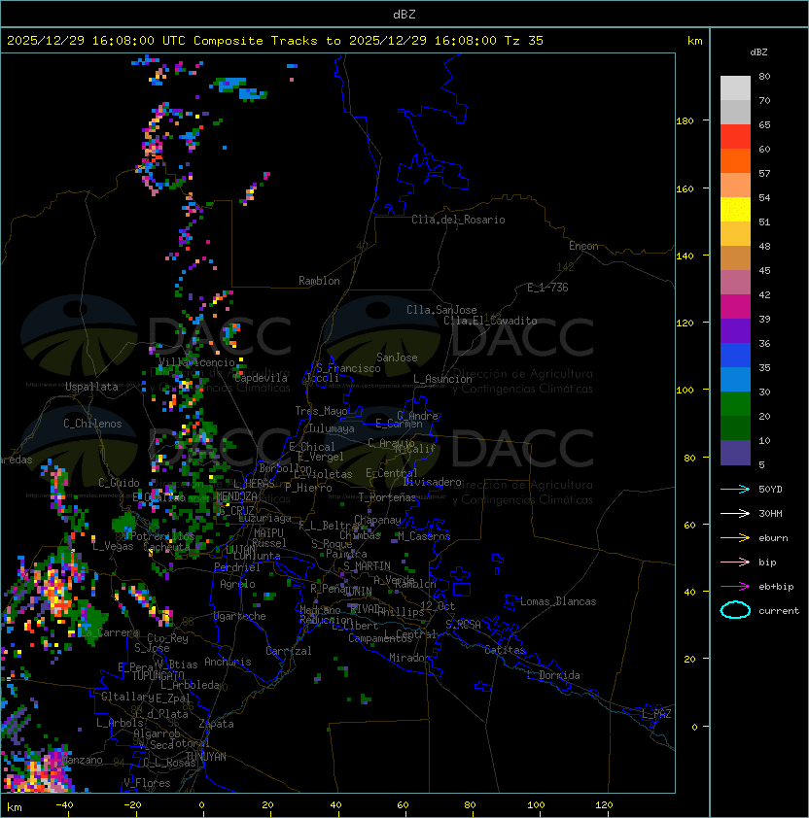Click the MENDOZA city label
This screenshot has width=809, height=818.
(x=236, y=496)
